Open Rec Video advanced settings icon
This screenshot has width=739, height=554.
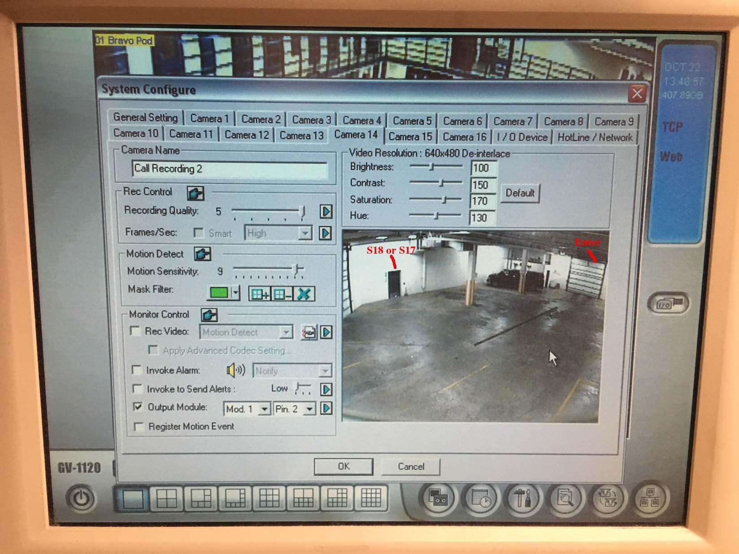point(309,333)
